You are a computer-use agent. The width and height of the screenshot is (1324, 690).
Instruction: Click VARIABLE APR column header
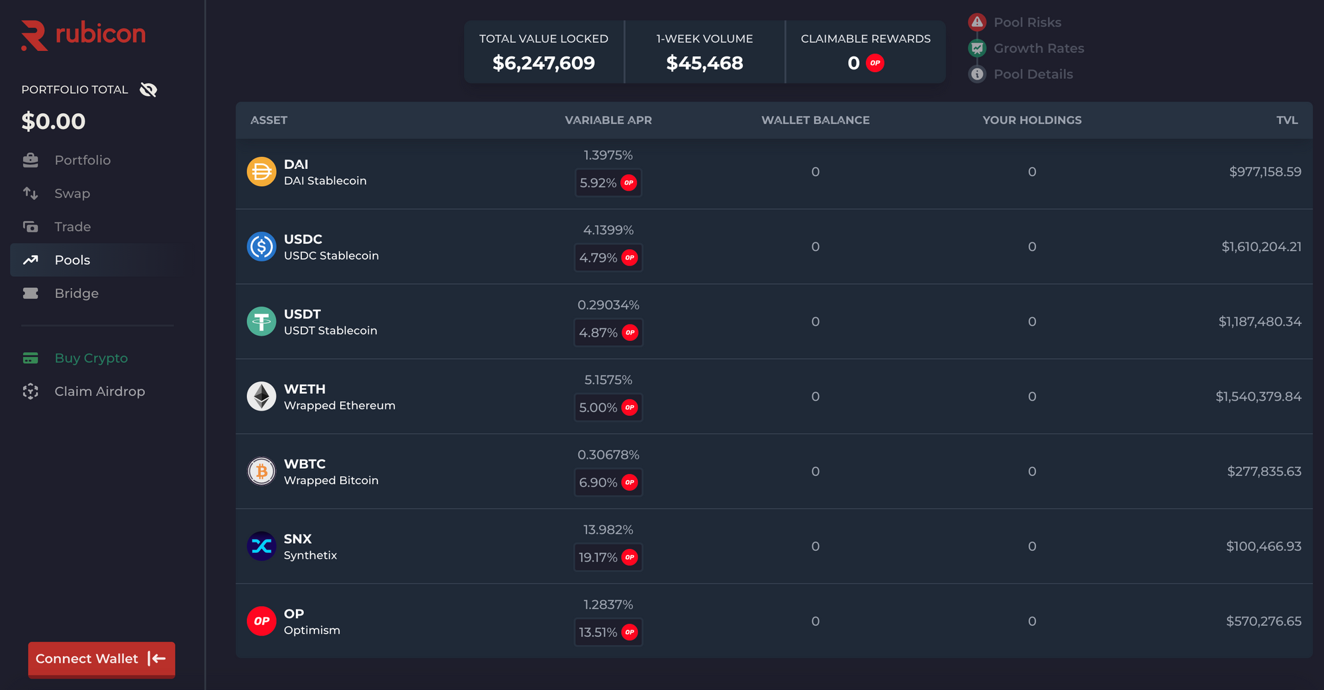click(608, 120)
